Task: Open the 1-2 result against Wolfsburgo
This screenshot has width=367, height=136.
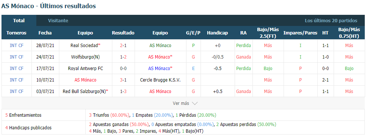Action: [x=123, y=57]
